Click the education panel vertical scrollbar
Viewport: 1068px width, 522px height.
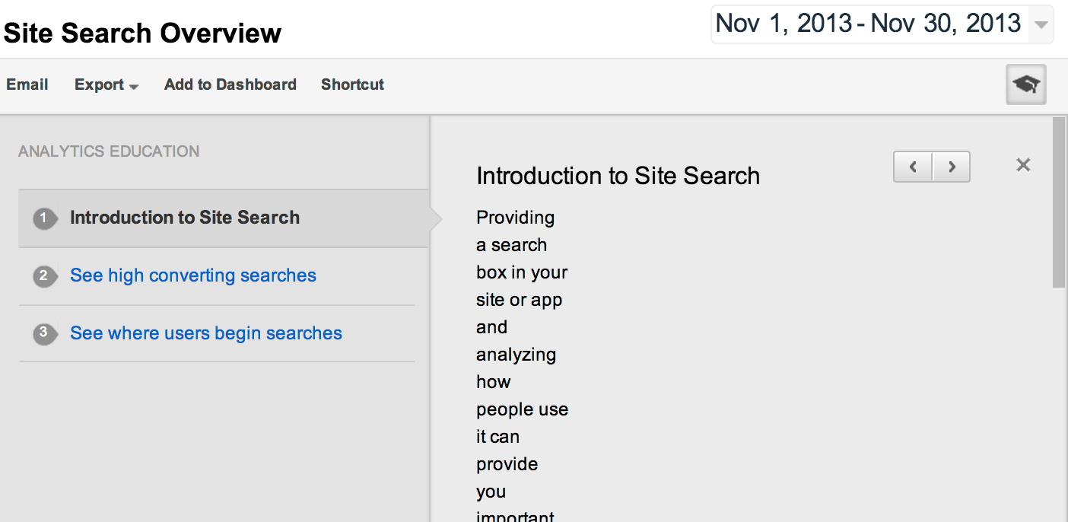(x=1059, y=203)
